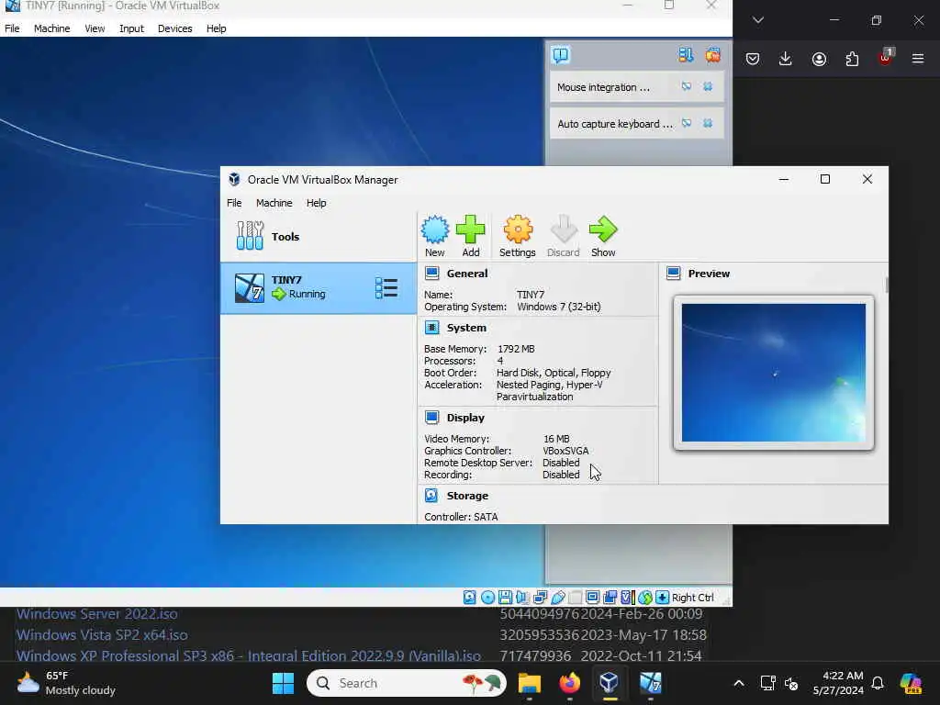Click VirtualBox cube icon on taskbar
The image size is (940, 705).
610,683
